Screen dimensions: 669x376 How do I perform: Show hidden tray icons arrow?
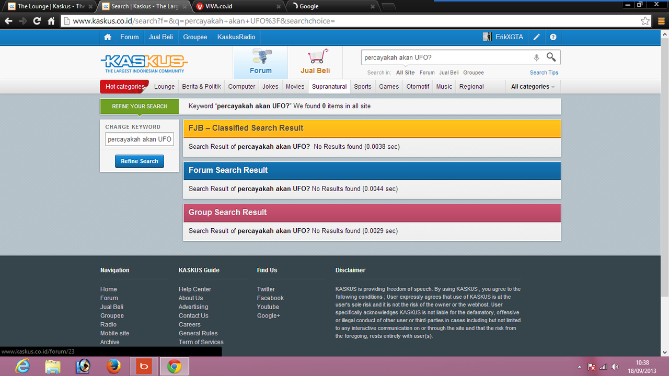(579, 367)
